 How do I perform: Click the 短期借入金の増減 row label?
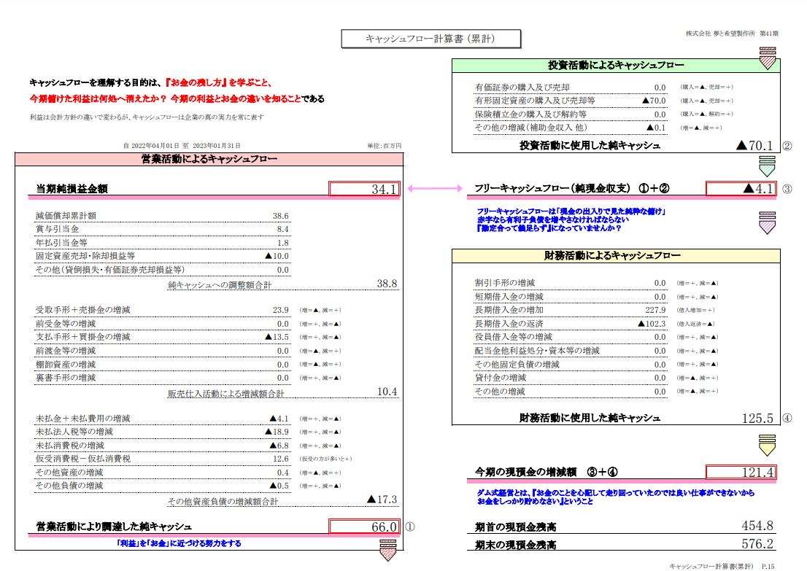[x=509, y=297]
